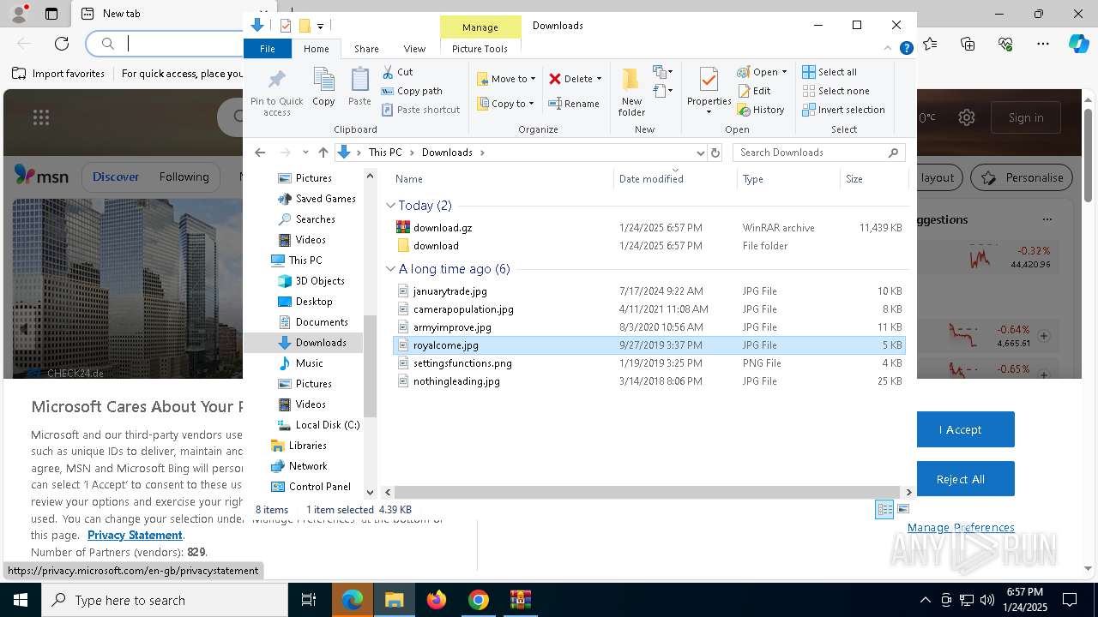The width and height of the screenshot is (1098, 617).
Task: Expand address bar history dropdown
Action: [700, 153]
